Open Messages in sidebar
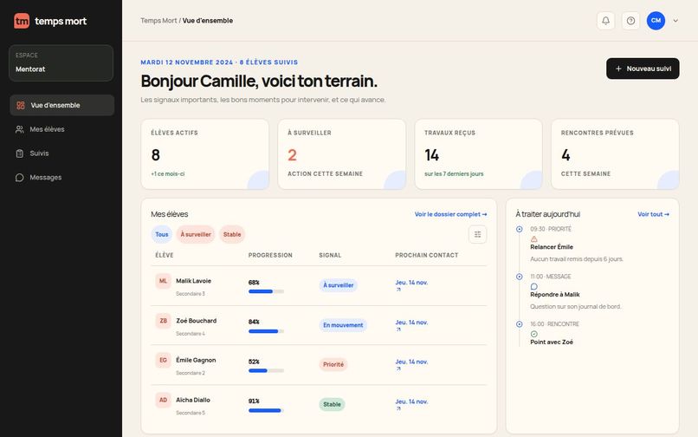The width and height of the screenshot is (698, 437). pos(61,178)
